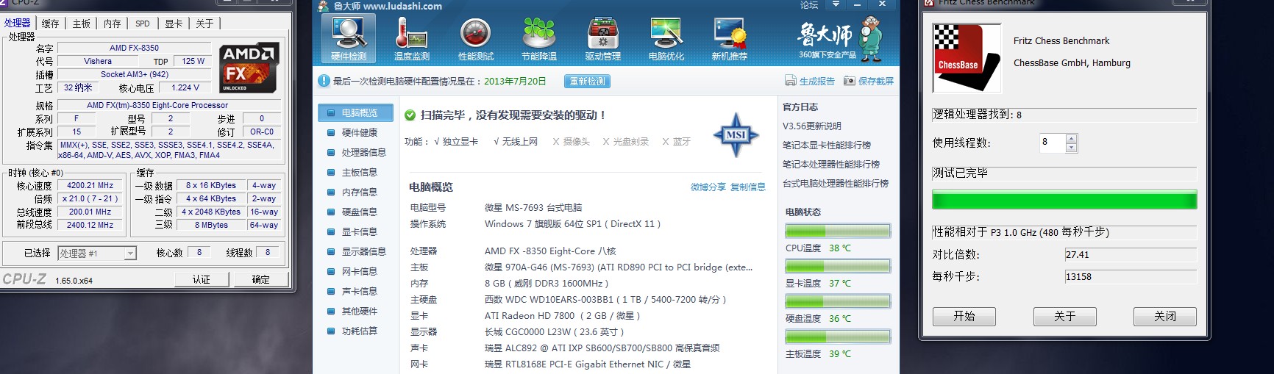Viewport: 1274px width, 374px height.
Task: Click thread count input field showing 8
Action: pos(1052,143)
